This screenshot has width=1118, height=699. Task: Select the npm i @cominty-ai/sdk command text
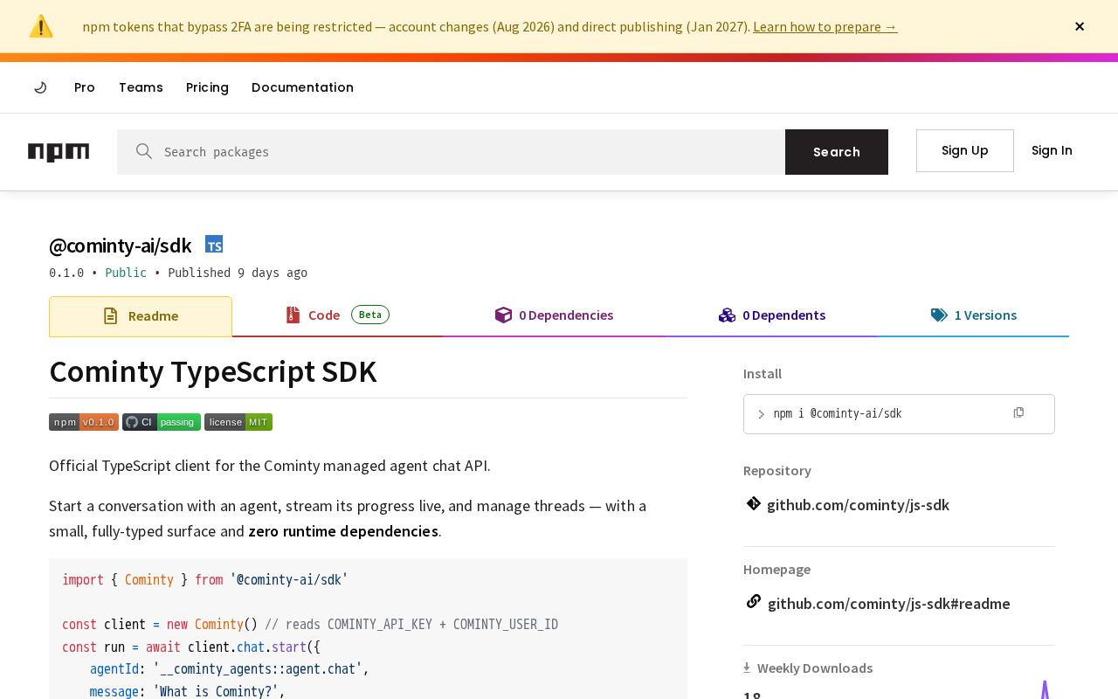[x=838, y=413]
